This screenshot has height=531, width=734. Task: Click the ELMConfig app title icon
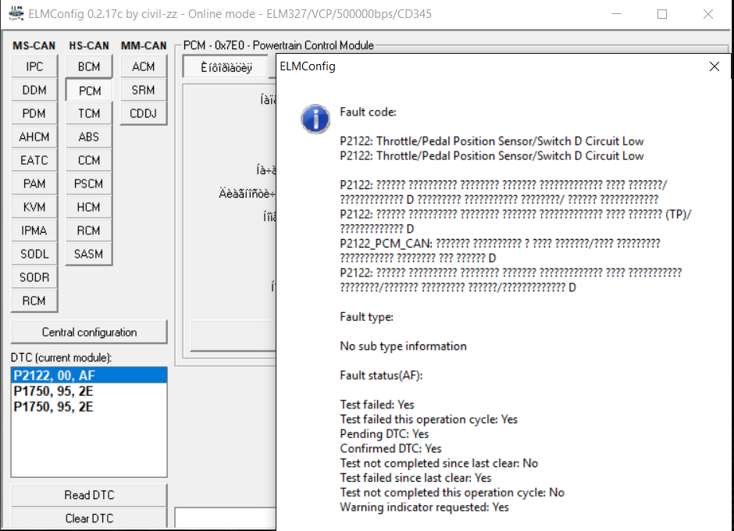point(15,14)
